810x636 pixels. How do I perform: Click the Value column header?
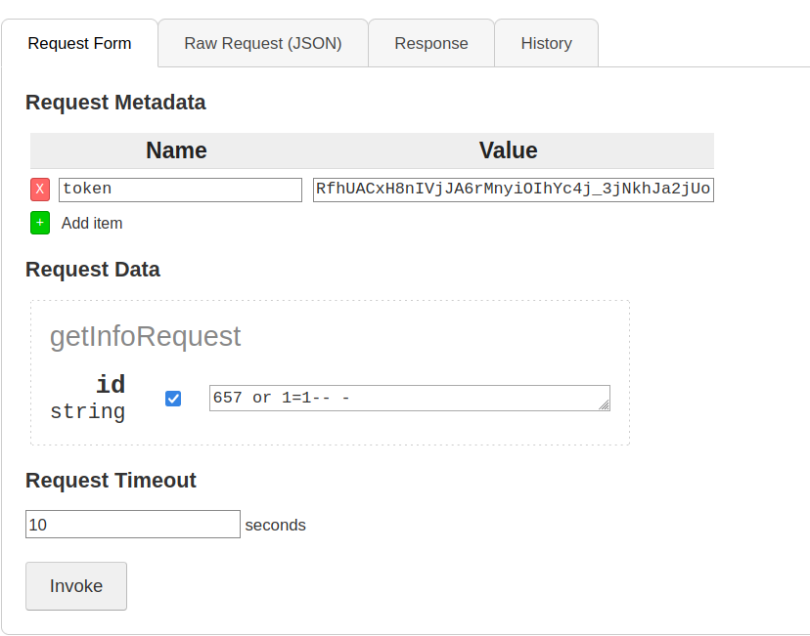508,150
